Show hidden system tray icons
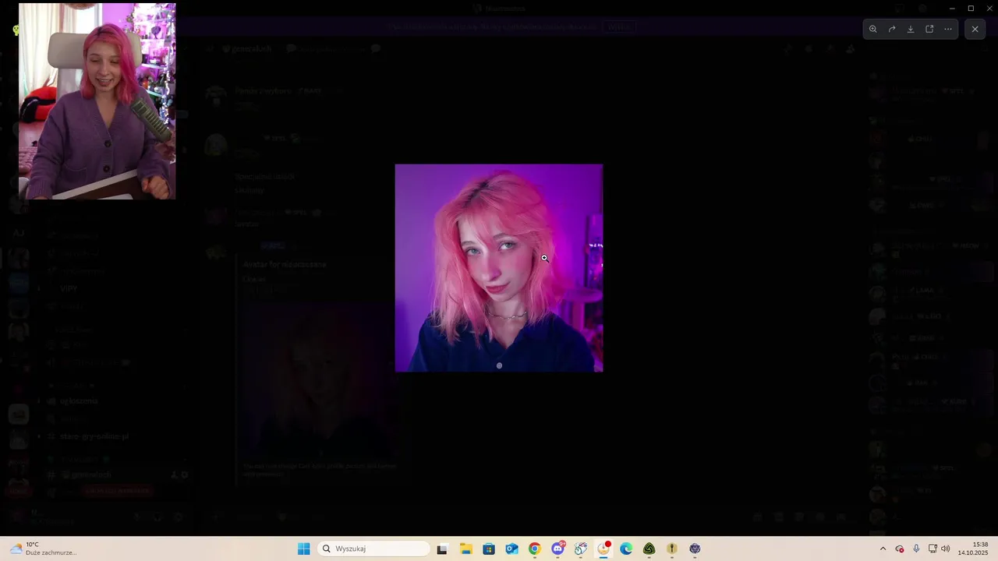 coord(883,549)
